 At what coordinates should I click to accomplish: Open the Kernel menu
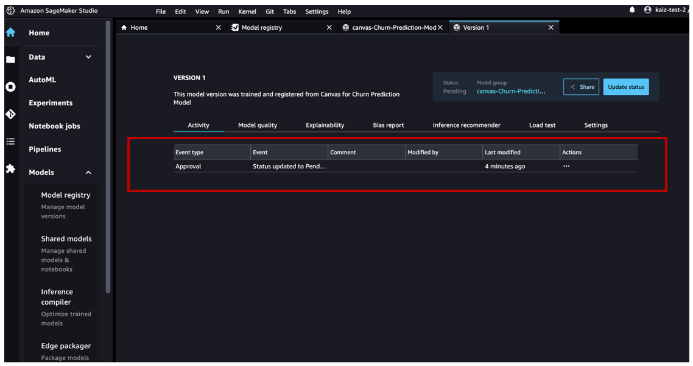tap(247, 12)
